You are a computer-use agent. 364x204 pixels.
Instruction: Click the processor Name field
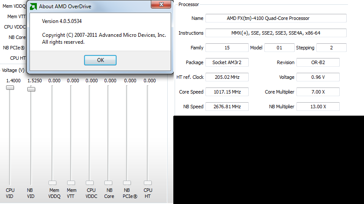(276, 18)
